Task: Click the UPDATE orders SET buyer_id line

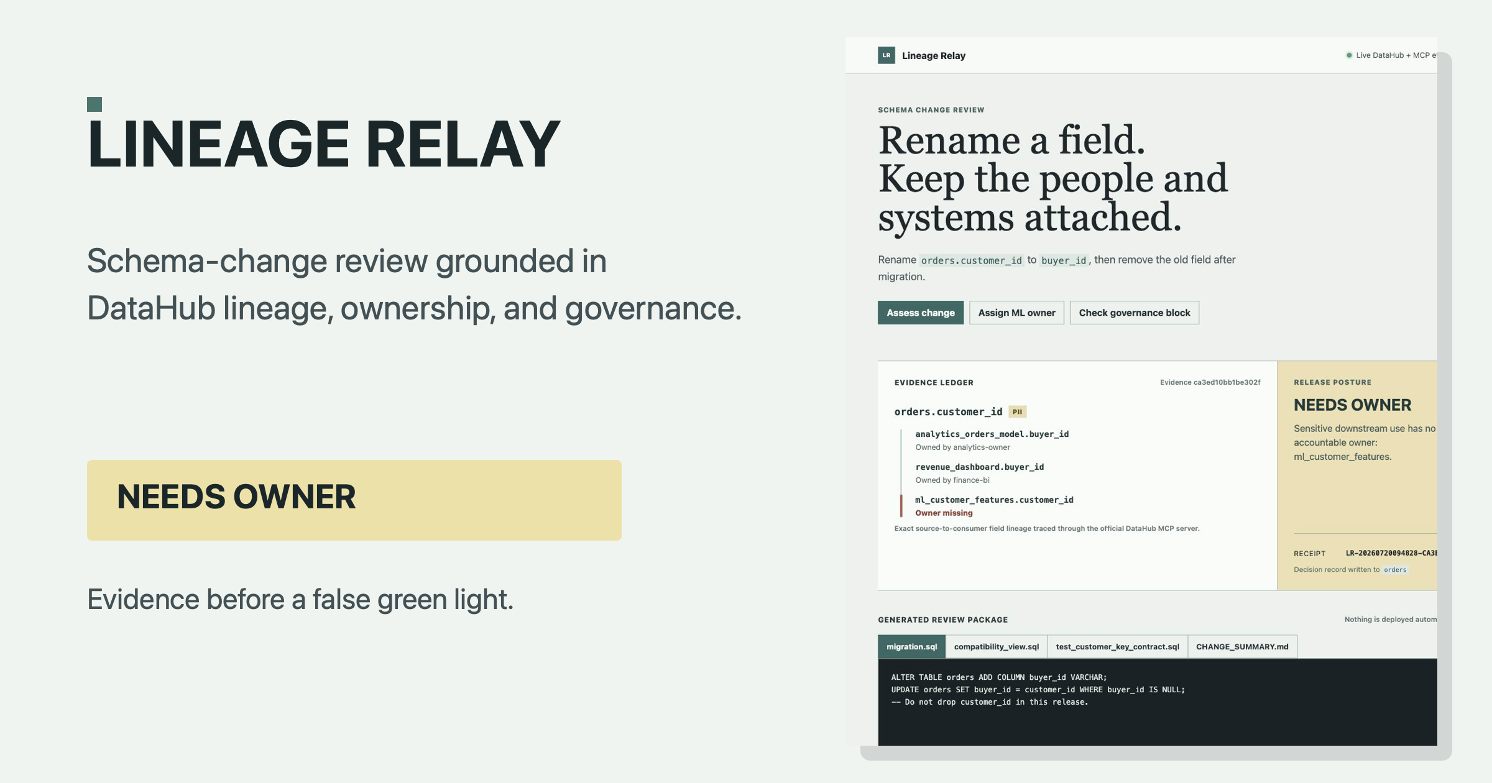Action: 1038,690
